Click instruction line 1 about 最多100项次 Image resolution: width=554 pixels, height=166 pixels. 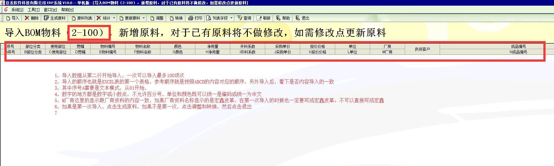click(x=119, y=75)
